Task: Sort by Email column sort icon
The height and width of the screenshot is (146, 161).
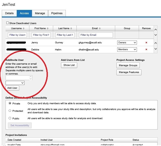Action: point(100,28)
